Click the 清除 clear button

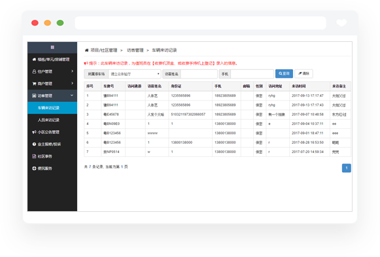click(303, 74)
